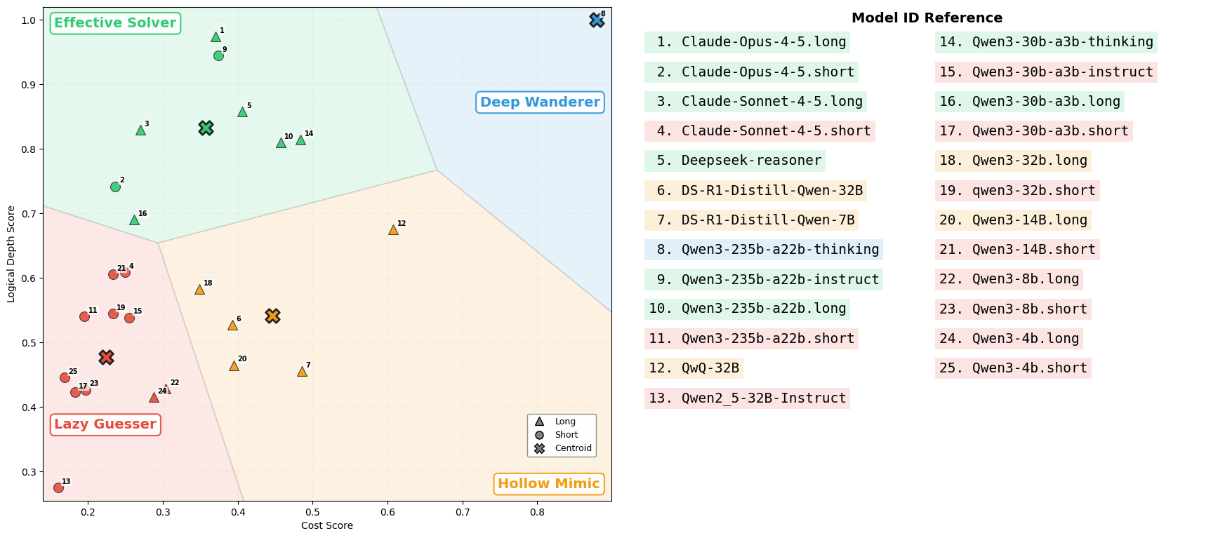Click reference entry '5. Deepseek-reasoner'
This screenshot has height=538, width=1225.
click(735, 161)
